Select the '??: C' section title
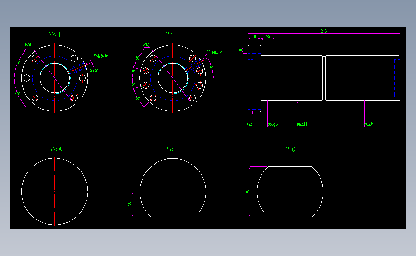 pos(289,149)
